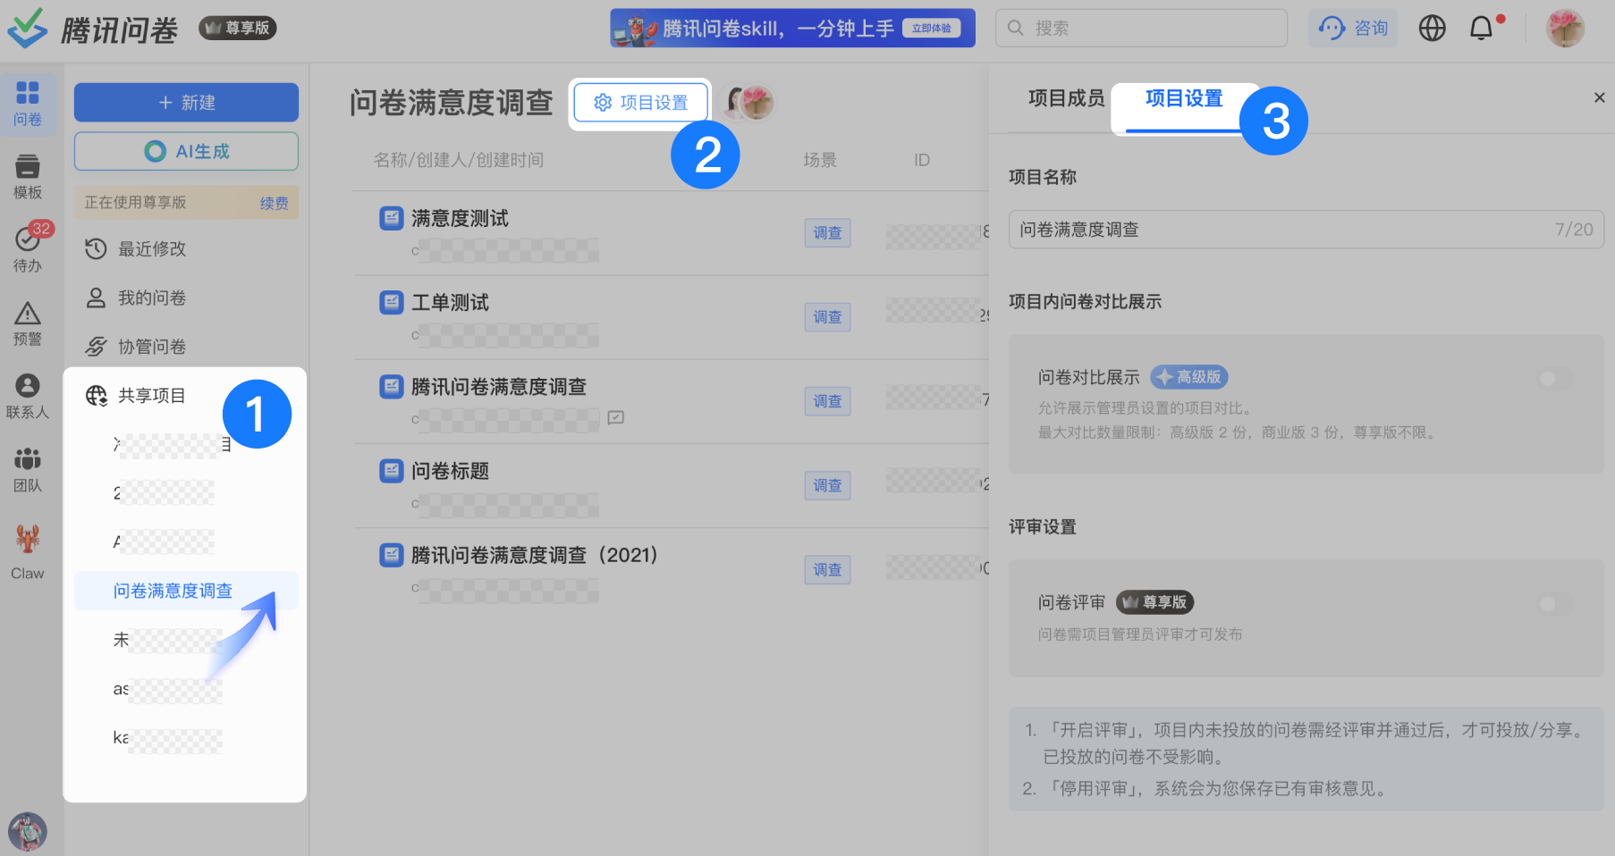Select the 问卷满意度调查 shared project
This screenshot has width=1615, height=856.
click(186, 591)
